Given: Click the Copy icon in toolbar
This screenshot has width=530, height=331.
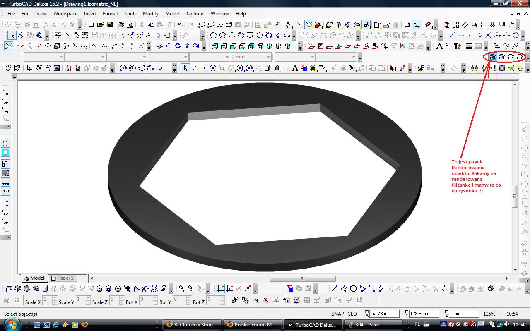Looking at the screenshot, I should coord(151,25).
